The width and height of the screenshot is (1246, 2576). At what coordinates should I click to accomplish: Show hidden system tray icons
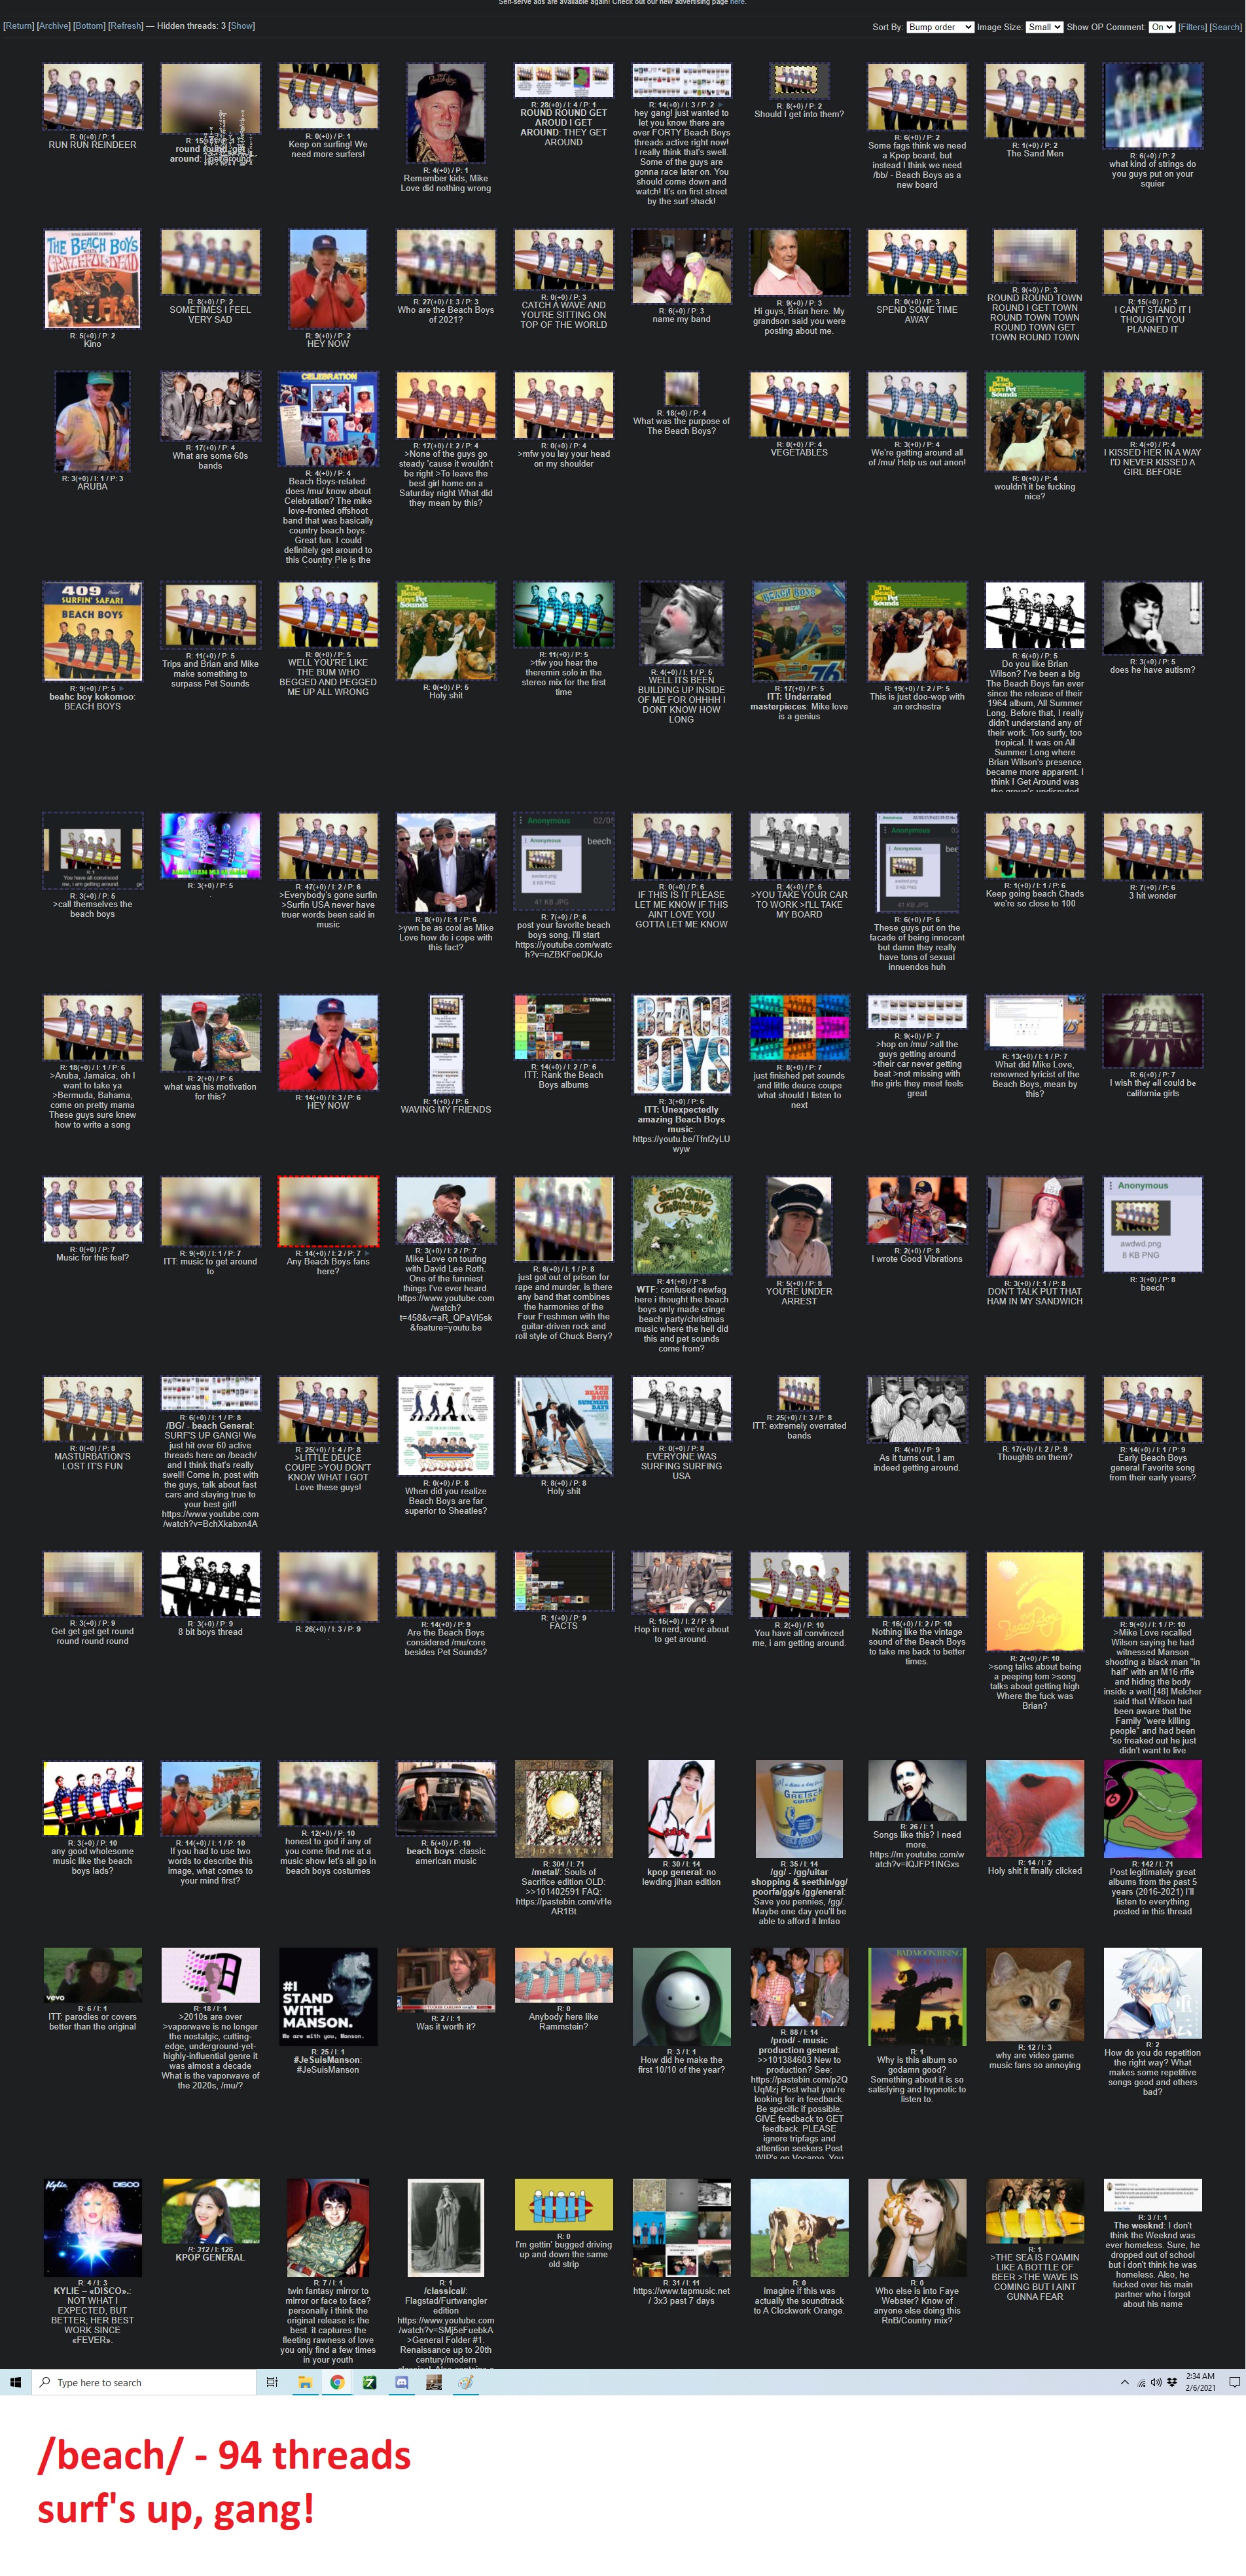[1124, 2382]
